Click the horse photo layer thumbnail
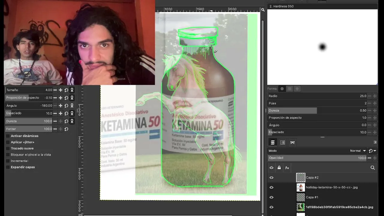Viewport: 384px width, 216px height. 301,207
